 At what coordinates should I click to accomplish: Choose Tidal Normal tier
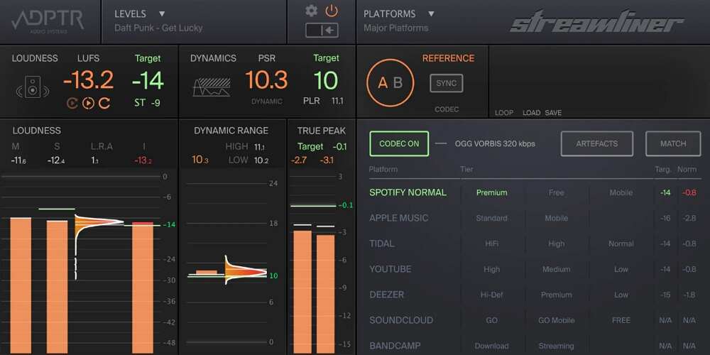(621, 244)
